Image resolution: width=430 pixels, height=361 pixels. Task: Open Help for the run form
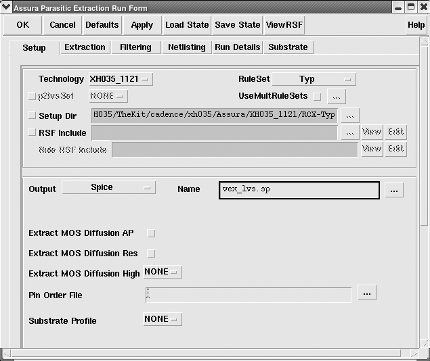click(416, 25)
